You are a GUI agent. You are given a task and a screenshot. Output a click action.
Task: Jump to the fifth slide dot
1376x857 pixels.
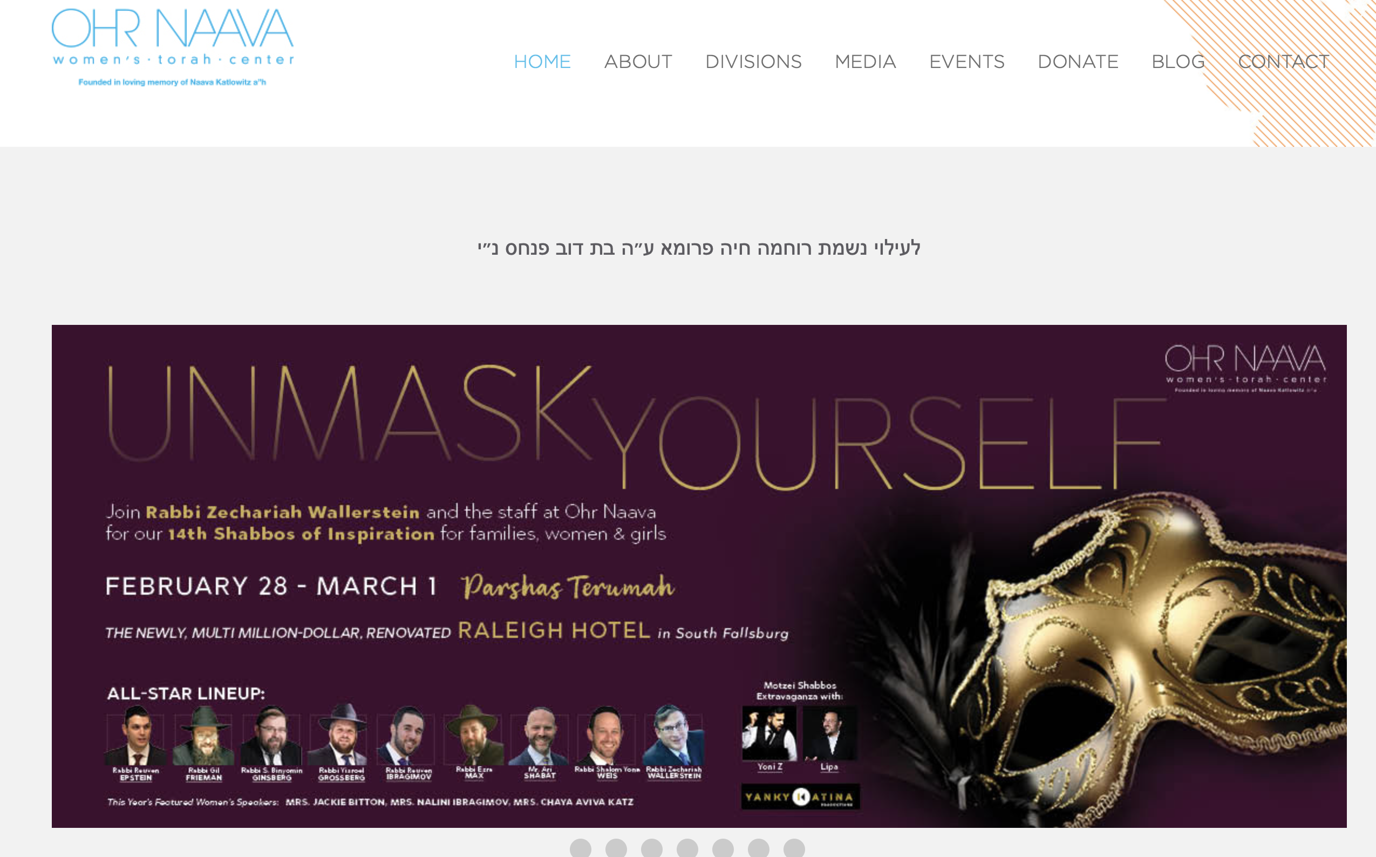723,848
